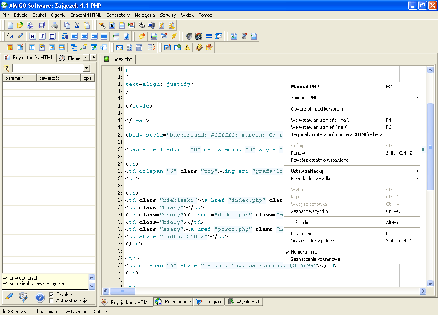
Task: Click the yellow warning triangle icon
Action: pyautogui.click(x=187, y=47)
